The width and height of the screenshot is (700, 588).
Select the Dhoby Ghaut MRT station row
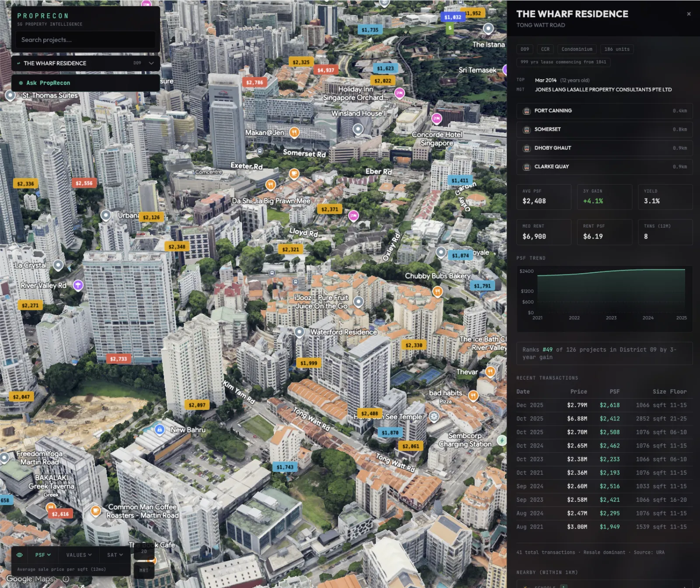coord(604,148)
